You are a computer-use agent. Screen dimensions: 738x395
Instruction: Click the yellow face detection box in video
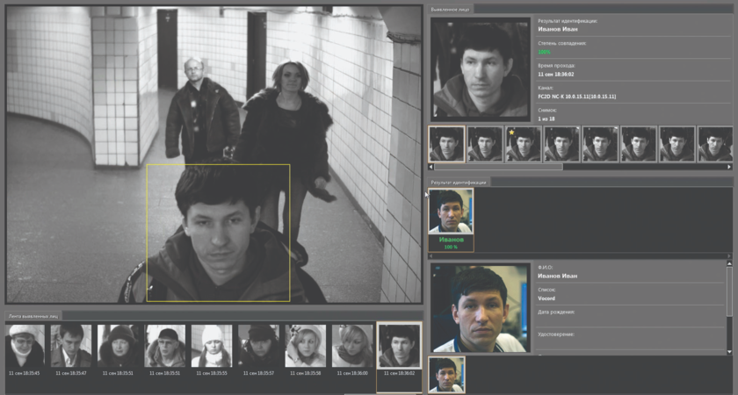pyautogui.click(x=218, y=232)
